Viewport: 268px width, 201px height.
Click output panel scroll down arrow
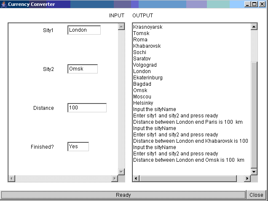coord(254,171)
